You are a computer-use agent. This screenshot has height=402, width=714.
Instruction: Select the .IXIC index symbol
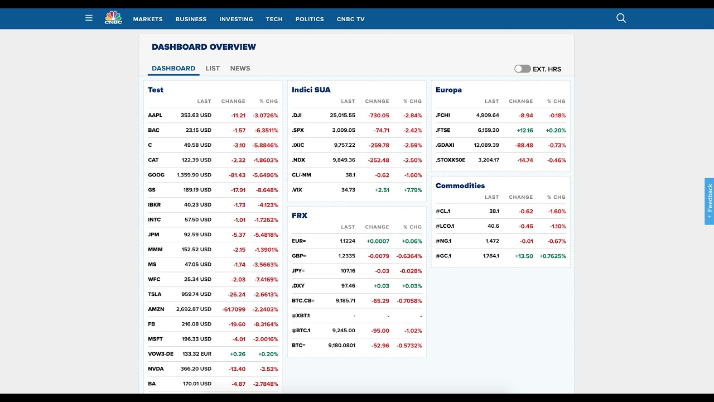(x=298, y=145)
